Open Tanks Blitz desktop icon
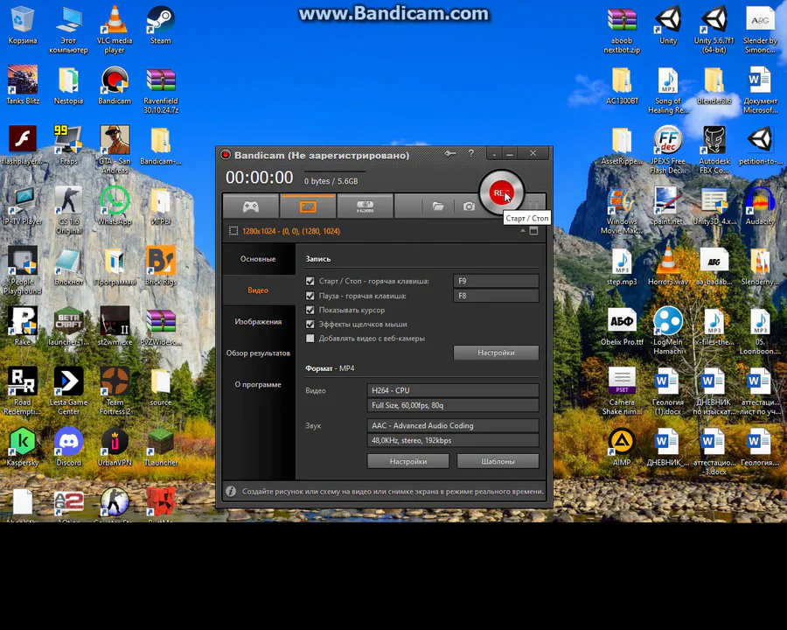The width and height of the screenshot is (787, 630). [22, 86]
